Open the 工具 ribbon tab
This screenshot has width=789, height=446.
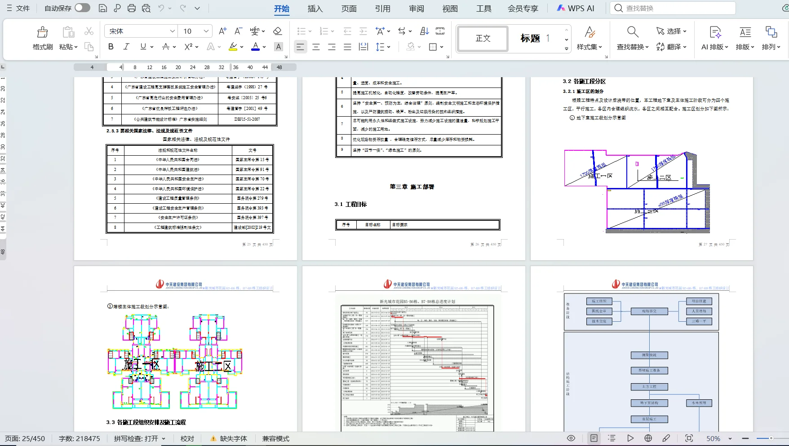point(484,9)
